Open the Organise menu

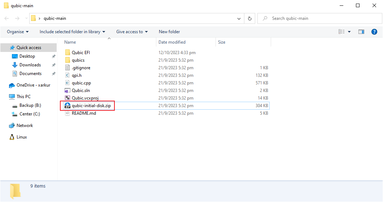tap(18, 32)
